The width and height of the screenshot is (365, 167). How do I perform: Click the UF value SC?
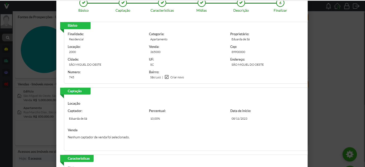152,65
